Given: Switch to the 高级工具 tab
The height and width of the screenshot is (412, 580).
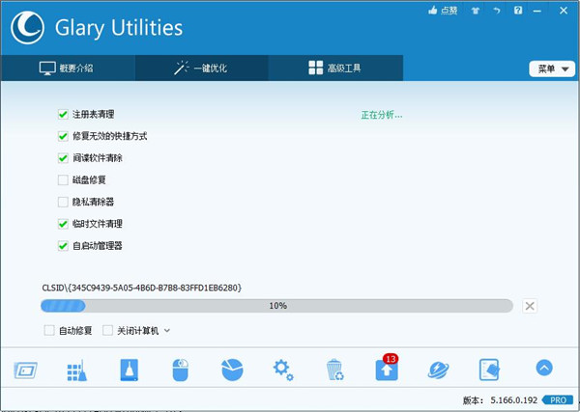Looking at the screenshot, I should 334,69.
